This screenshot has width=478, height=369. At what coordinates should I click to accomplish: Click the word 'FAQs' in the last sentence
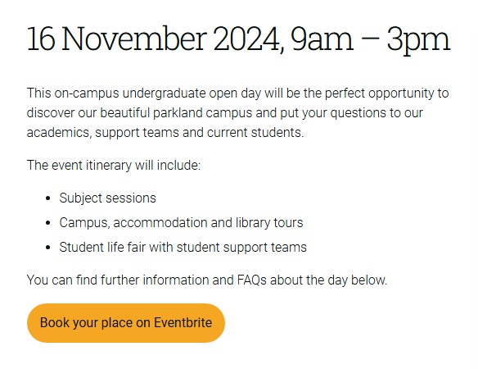(252, 280)
